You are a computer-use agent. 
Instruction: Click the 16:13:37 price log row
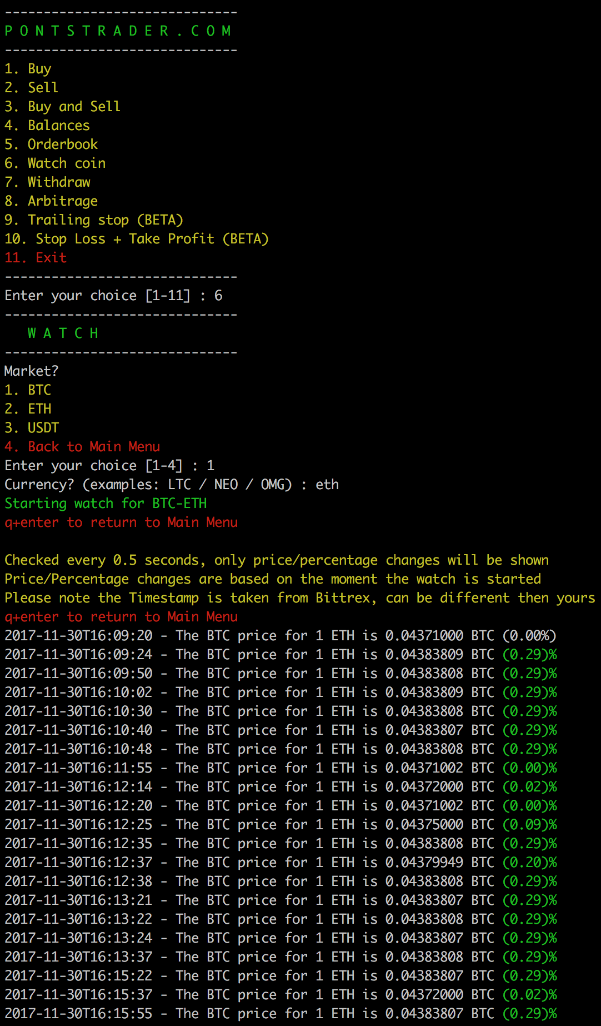(x=281, y=957)
